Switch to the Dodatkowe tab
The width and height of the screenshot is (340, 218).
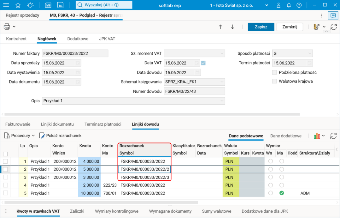(x=78, y=39)
